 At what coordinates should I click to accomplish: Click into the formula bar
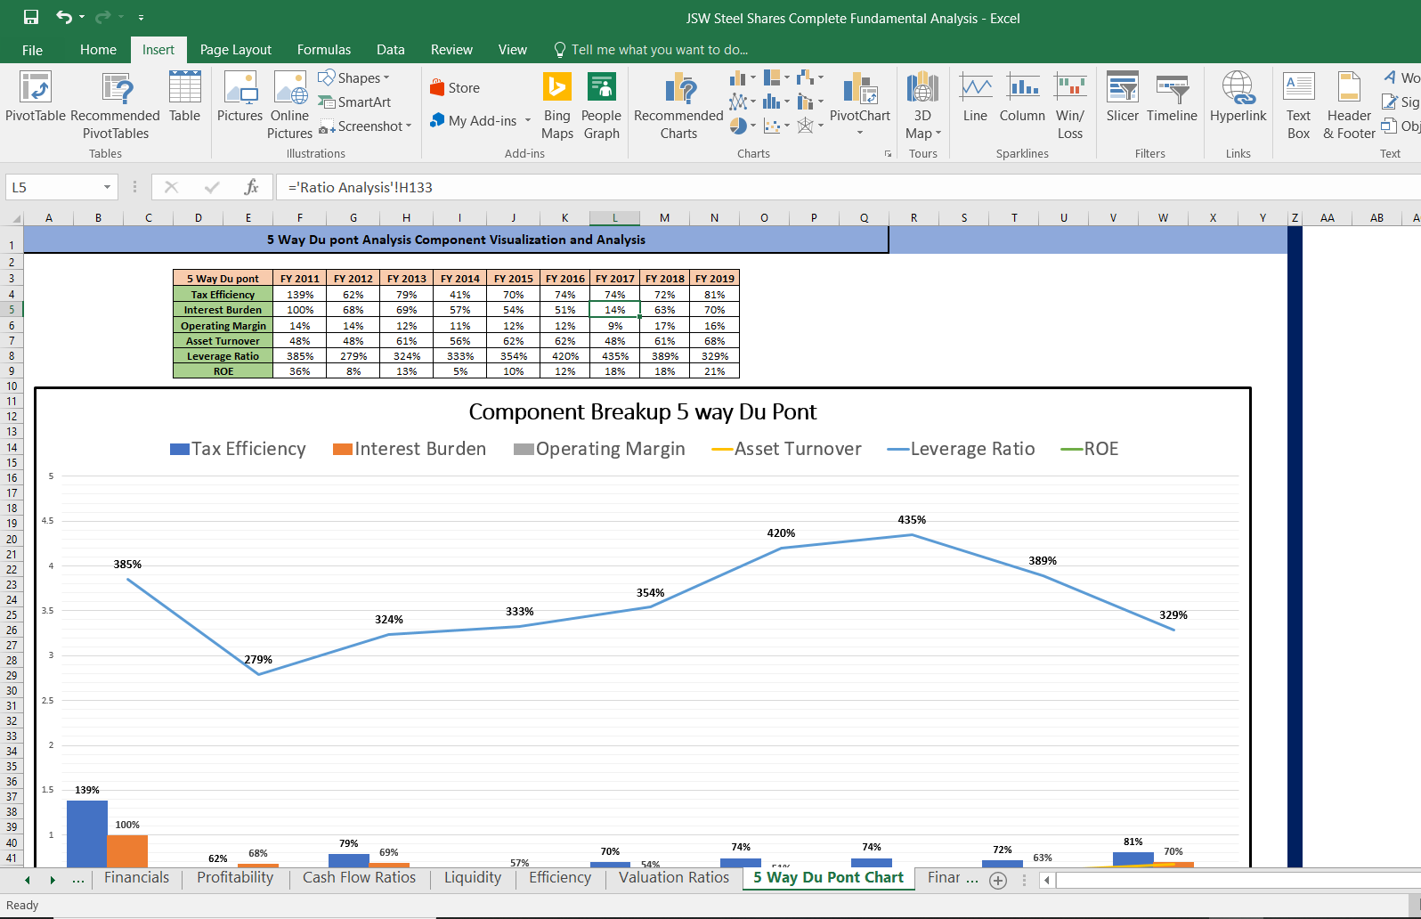coord(850,187)
